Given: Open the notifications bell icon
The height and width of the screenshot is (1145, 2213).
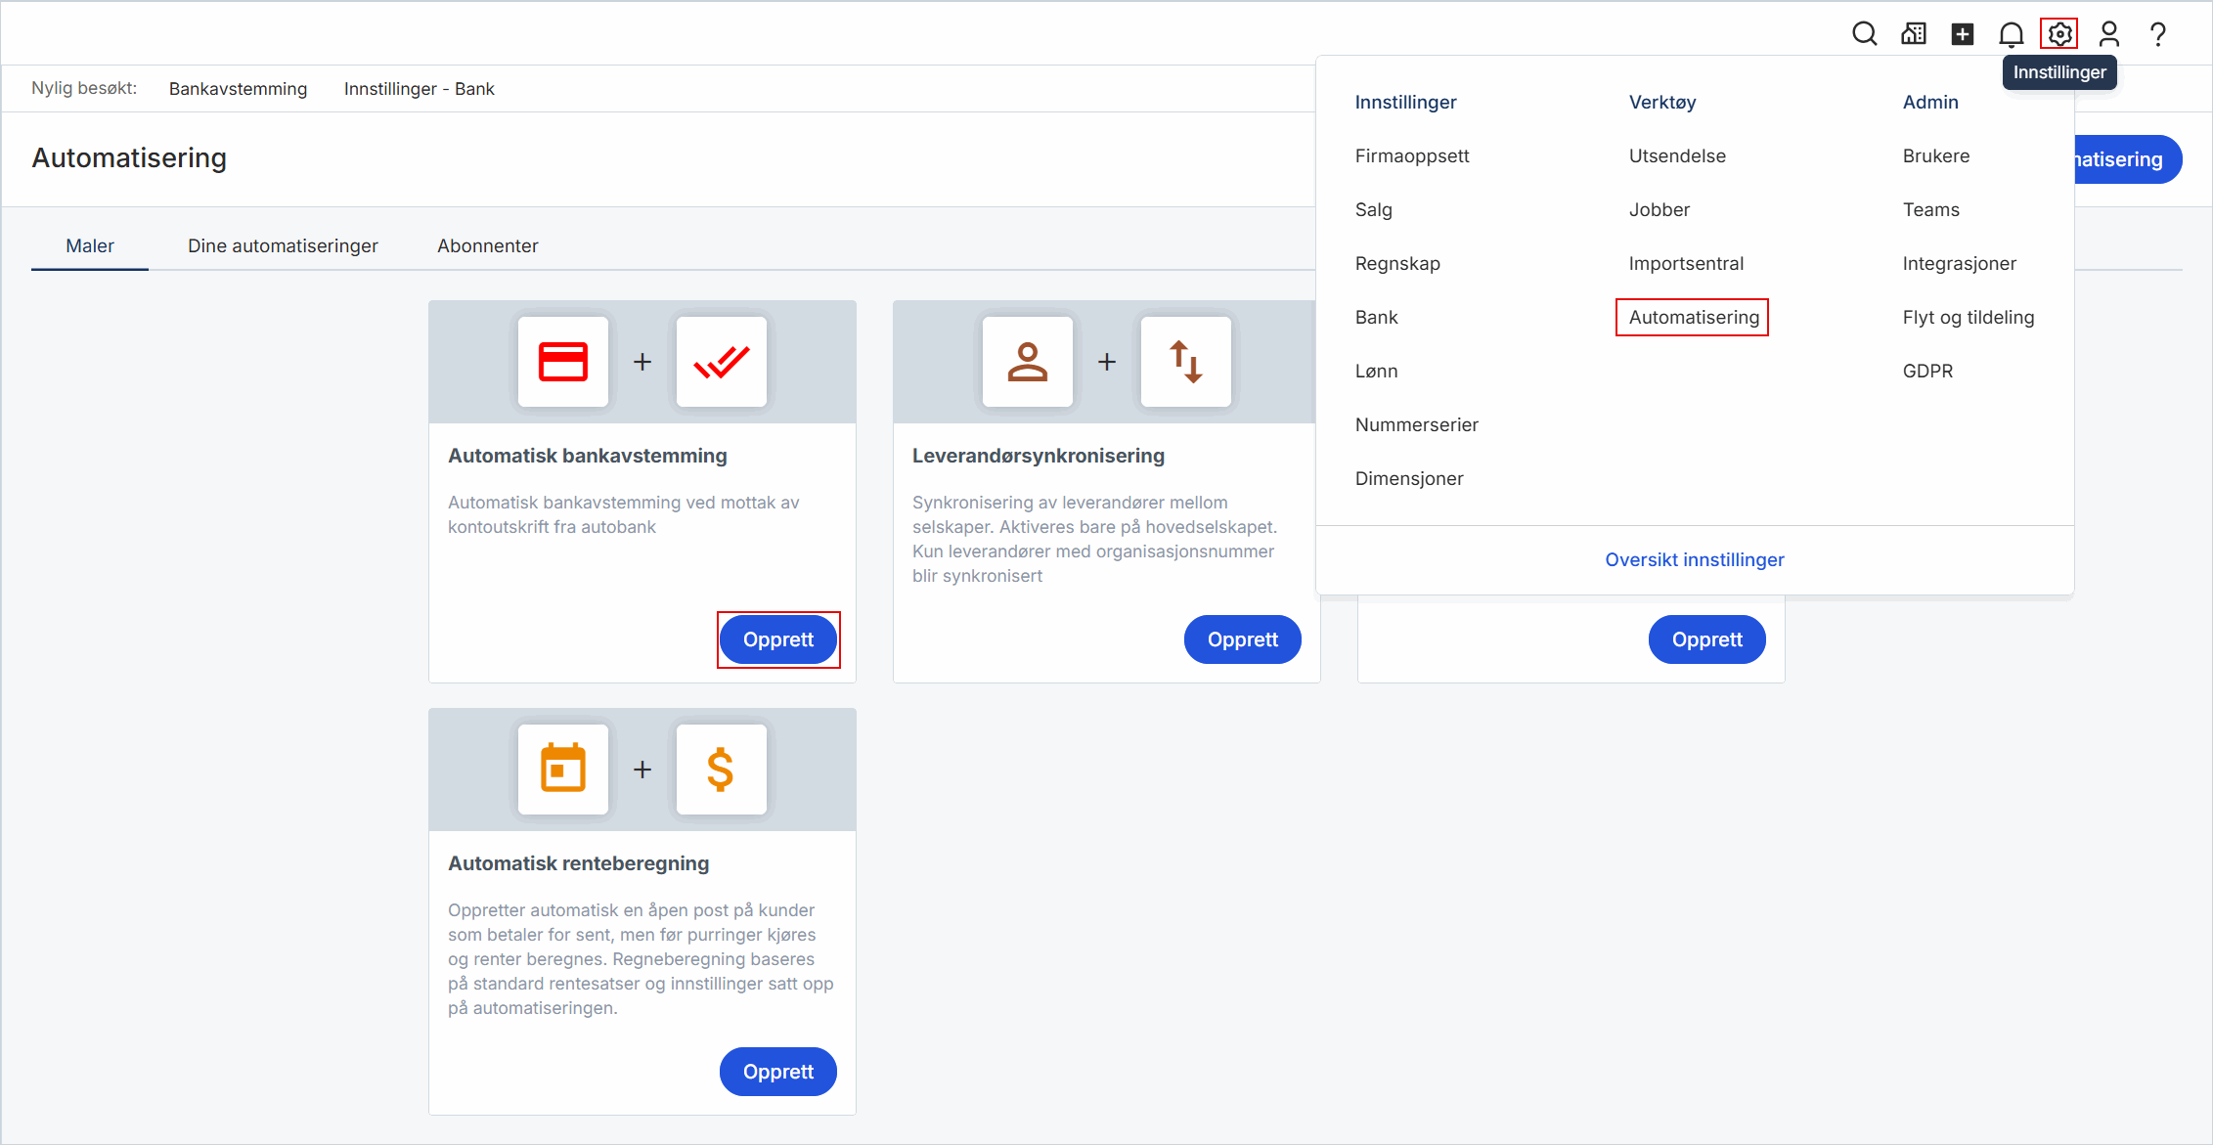Looking at the screenshot, I should pyautogui.click(x=2011, y=34).
